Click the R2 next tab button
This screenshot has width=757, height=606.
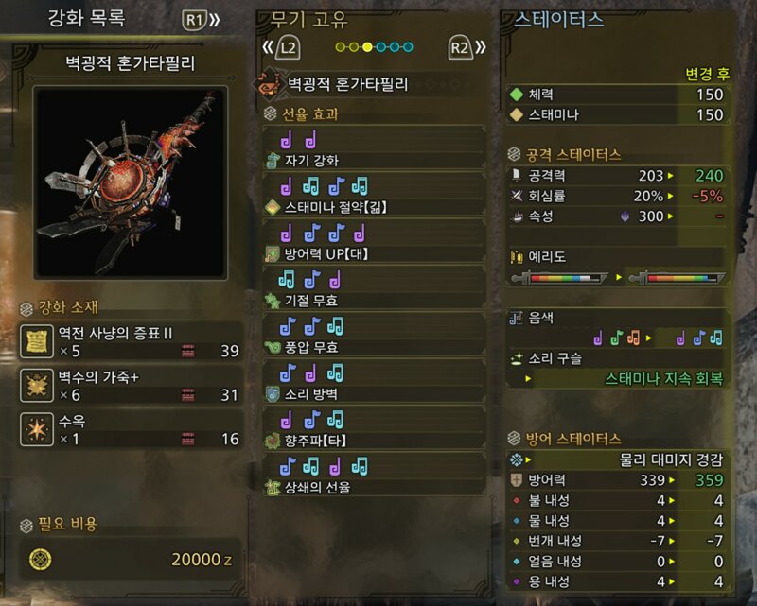pos(467,48)
